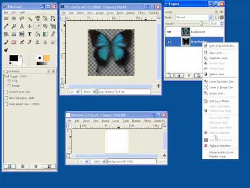Hide the Drop-Shadow layer using its eye icon
The image size is (250, 188).
169,42
